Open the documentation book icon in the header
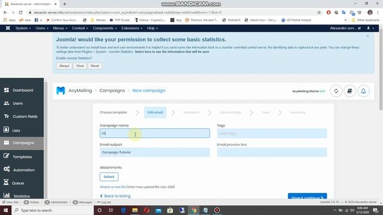This screenshot has width=383, height=215. [349, 91]
